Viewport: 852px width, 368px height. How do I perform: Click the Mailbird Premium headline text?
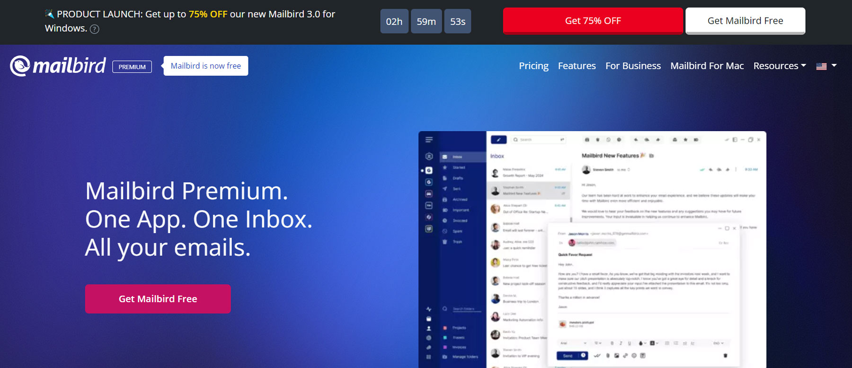coord(186,191)
